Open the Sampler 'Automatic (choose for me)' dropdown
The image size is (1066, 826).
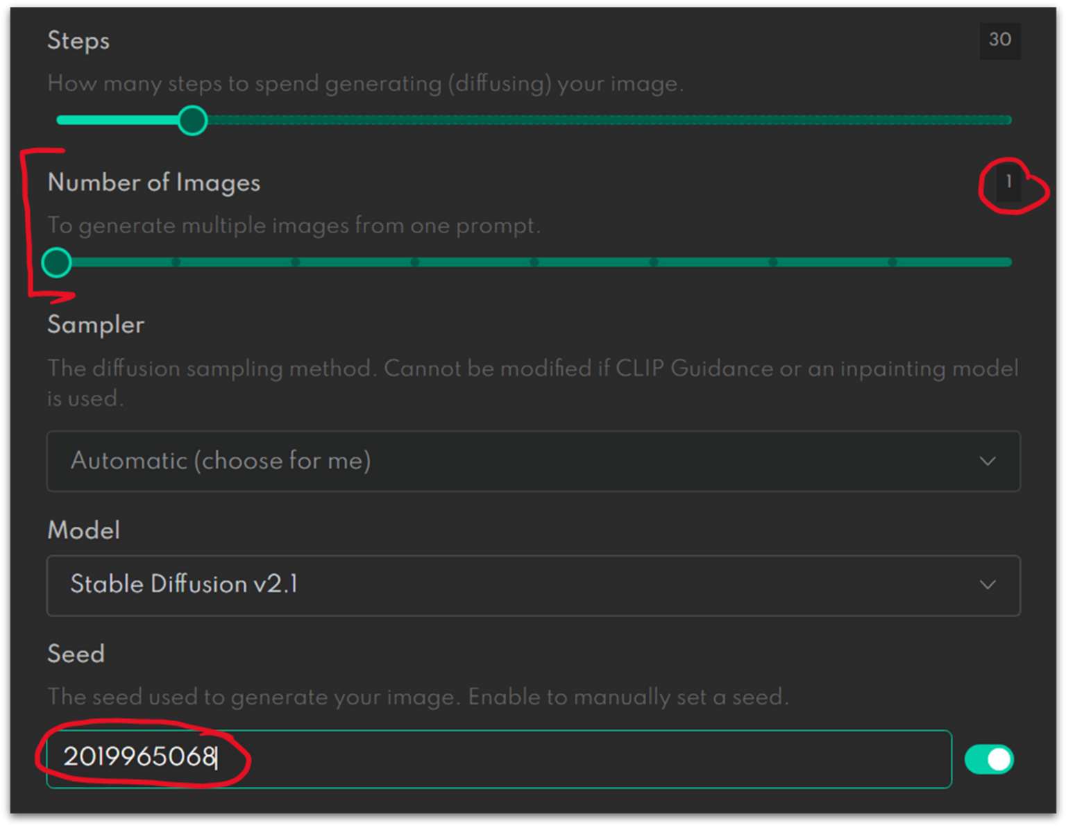click(532, 461)
